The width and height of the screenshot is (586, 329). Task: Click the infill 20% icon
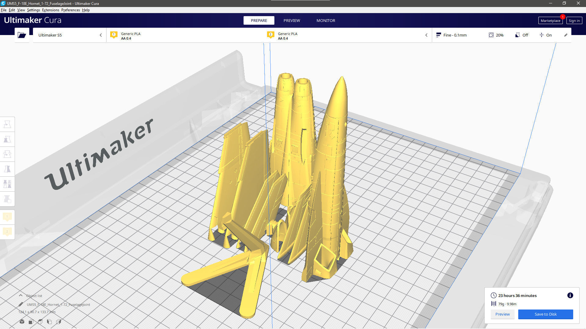click(x=491, y=35)
